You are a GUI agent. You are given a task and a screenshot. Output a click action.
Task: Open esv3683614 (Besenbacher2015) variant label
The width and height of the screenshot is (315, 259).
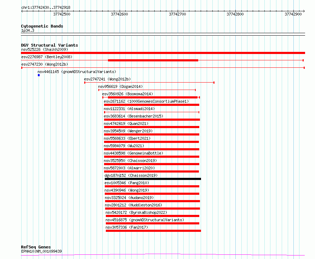[x=133, y=116]
